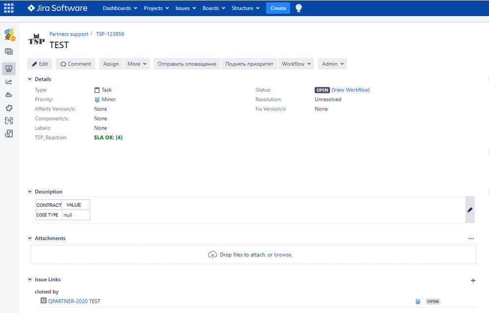Click the Отправить оповещение button
Screen dimensions: 489x313
click(187, 64)
